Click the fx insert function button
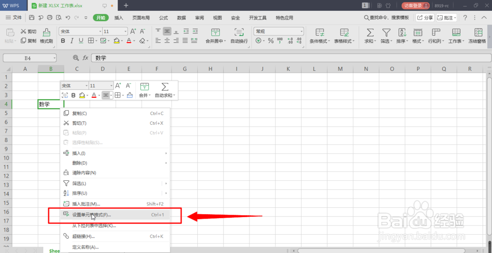Viewport: 492px width, 253px height. pyautogui.click(x=85, y=57)
